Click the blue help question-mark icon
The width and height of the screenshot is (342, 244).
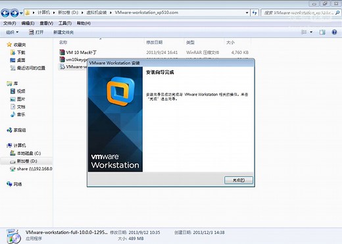point(334,32)
